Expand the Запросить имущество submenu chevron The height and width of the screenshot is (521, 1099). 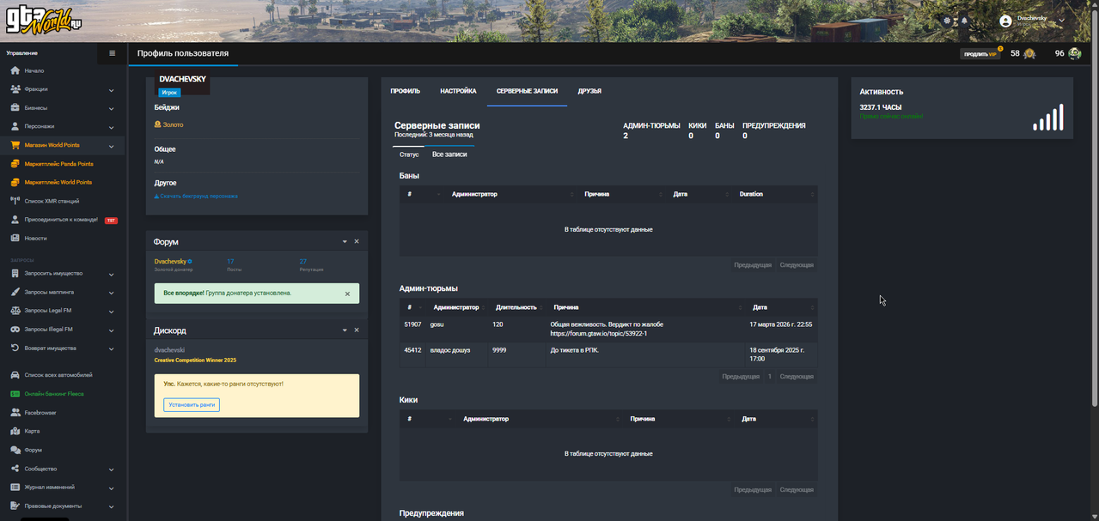112,275
